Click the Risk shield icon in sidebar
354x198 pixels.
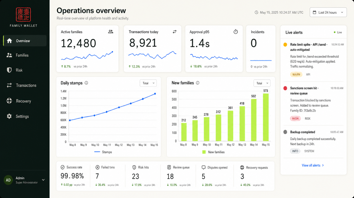(9, 70)
